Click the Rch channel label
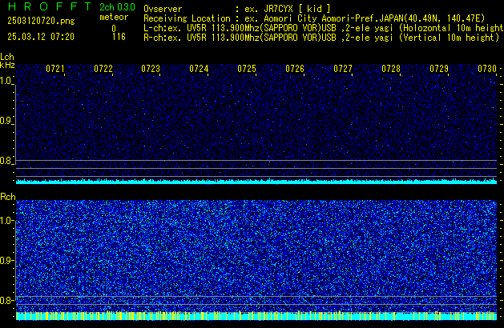This screenshot has height=328, width=504. point(8,197)
